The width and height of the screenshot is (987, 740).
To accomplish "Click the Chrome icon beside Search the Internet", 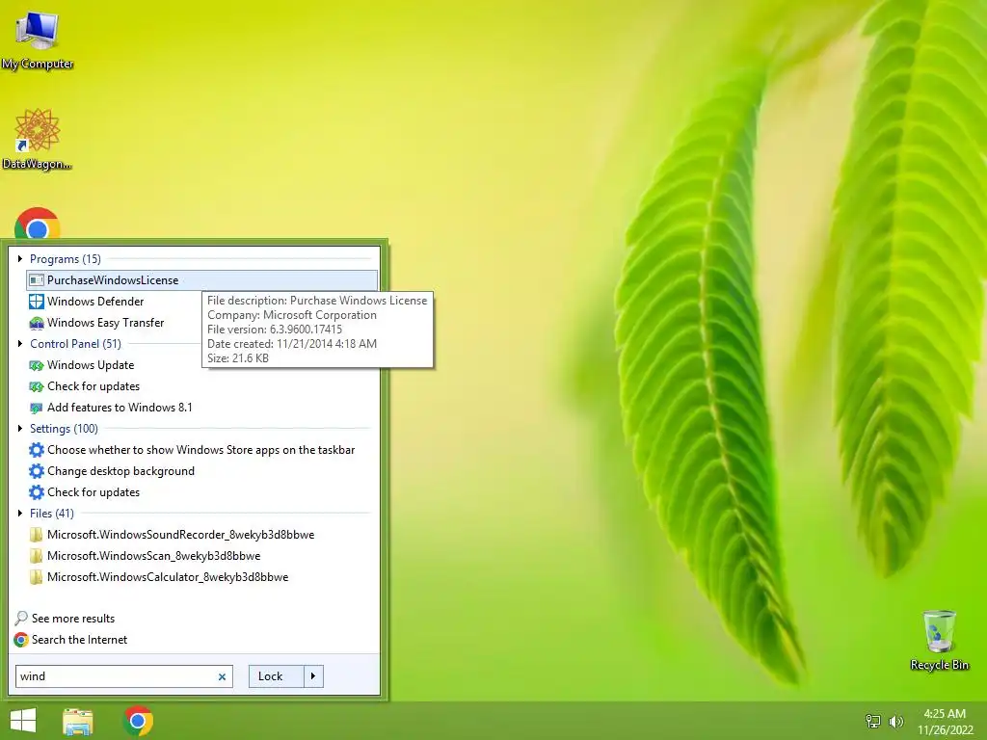I will (x=21, y=640).
